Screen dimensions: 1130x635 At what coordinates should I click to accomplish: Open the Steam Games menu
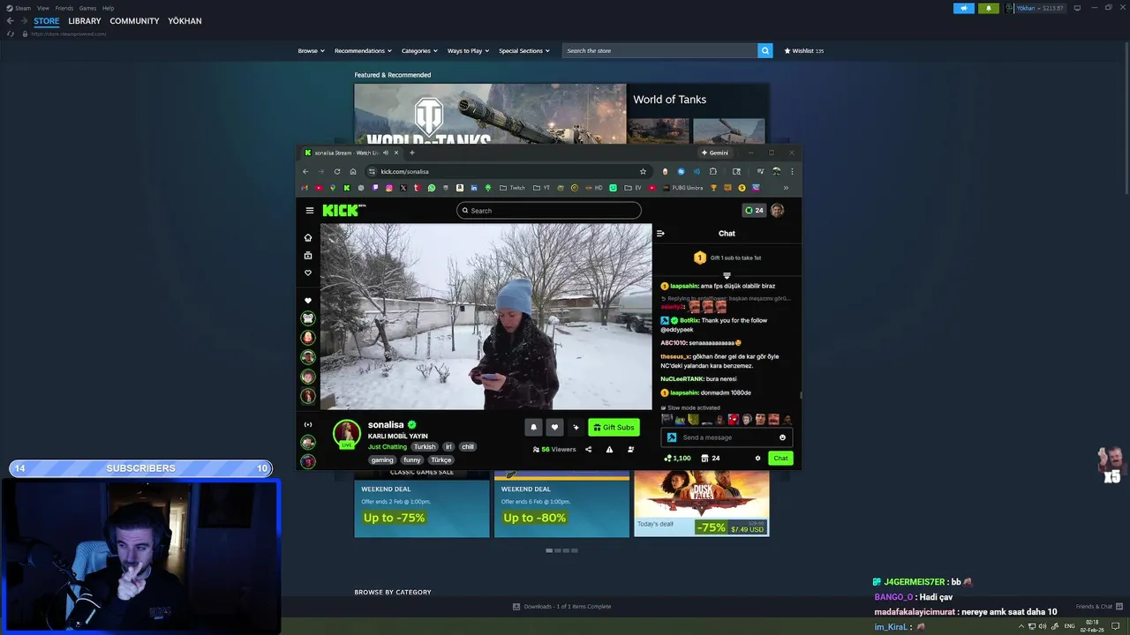coord(88,8)
